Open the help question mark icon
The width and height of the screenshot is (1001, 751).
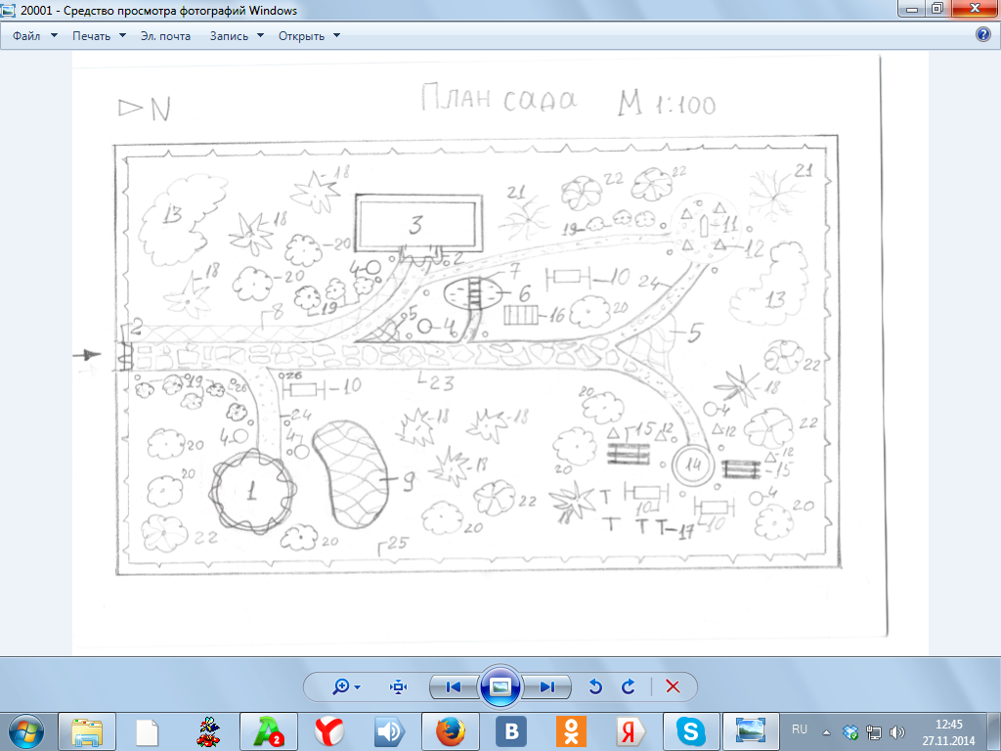click(984, 35)
